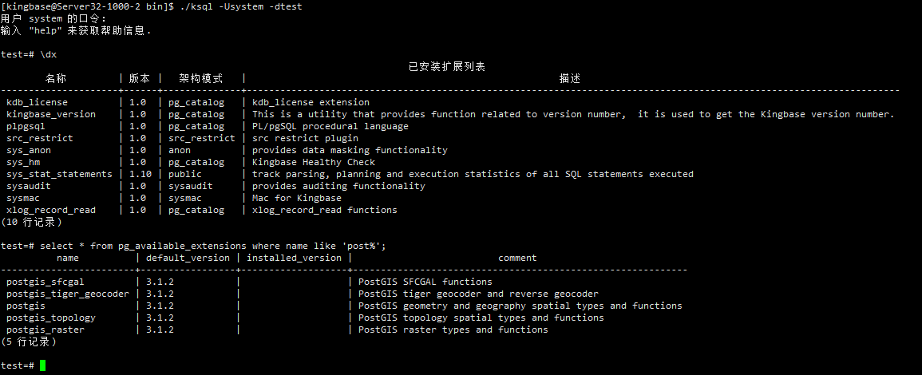Viewport: 922px width, 375px height.
Task: Click version 1.10 of sys_stat_statements
Action: (140, 174)
